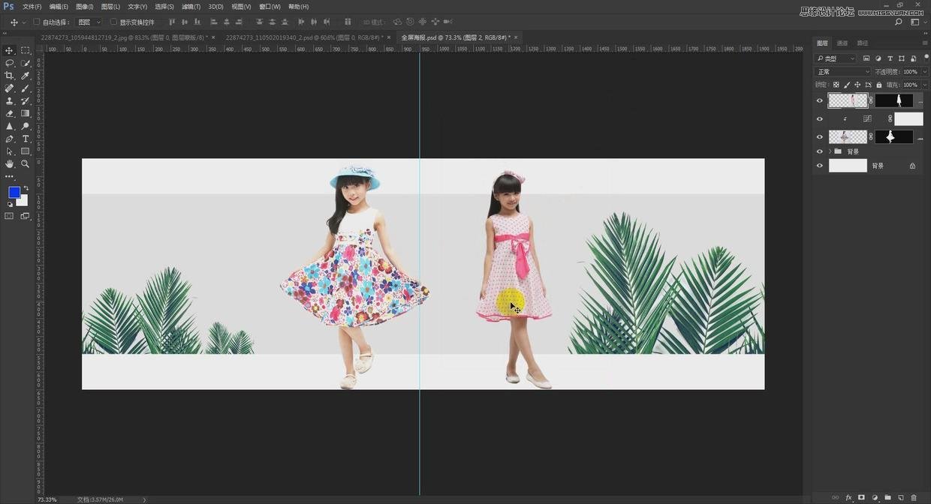Switch to the 通道 panel tab
931x504 pixels.
pos(842,43)
